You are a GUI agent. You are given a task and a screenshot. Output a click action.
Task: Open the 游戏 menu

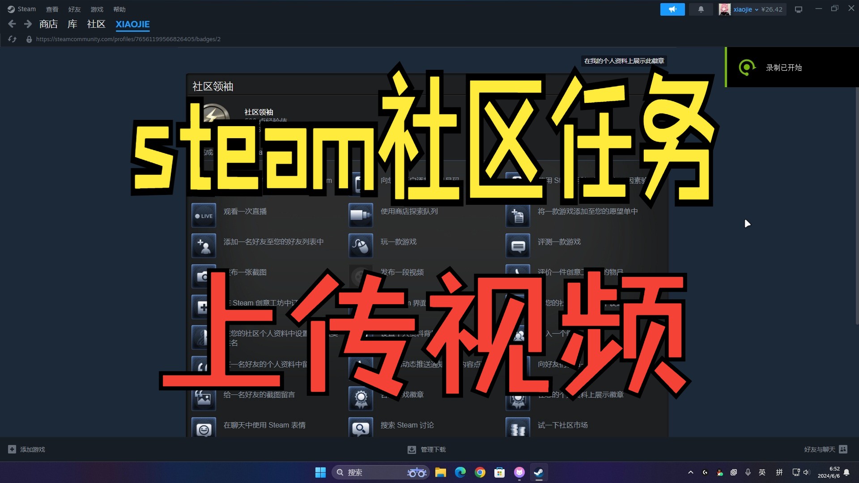(97, 9)
